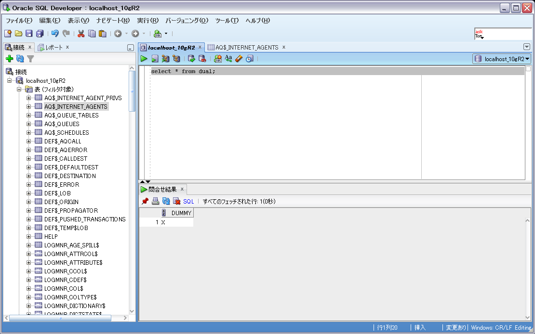Screen dimensions: 535x334
Task: Click the Commit icon with green check
Action: click(x=191, y=59)
